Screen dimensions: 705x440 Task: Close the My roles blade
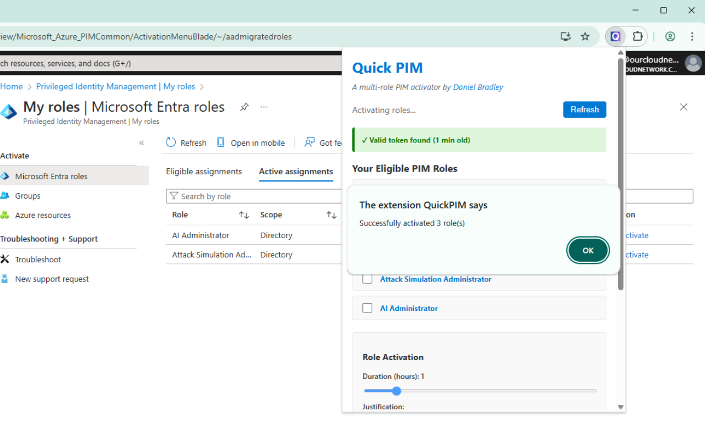pyautogui.click(x=684, y=107)
